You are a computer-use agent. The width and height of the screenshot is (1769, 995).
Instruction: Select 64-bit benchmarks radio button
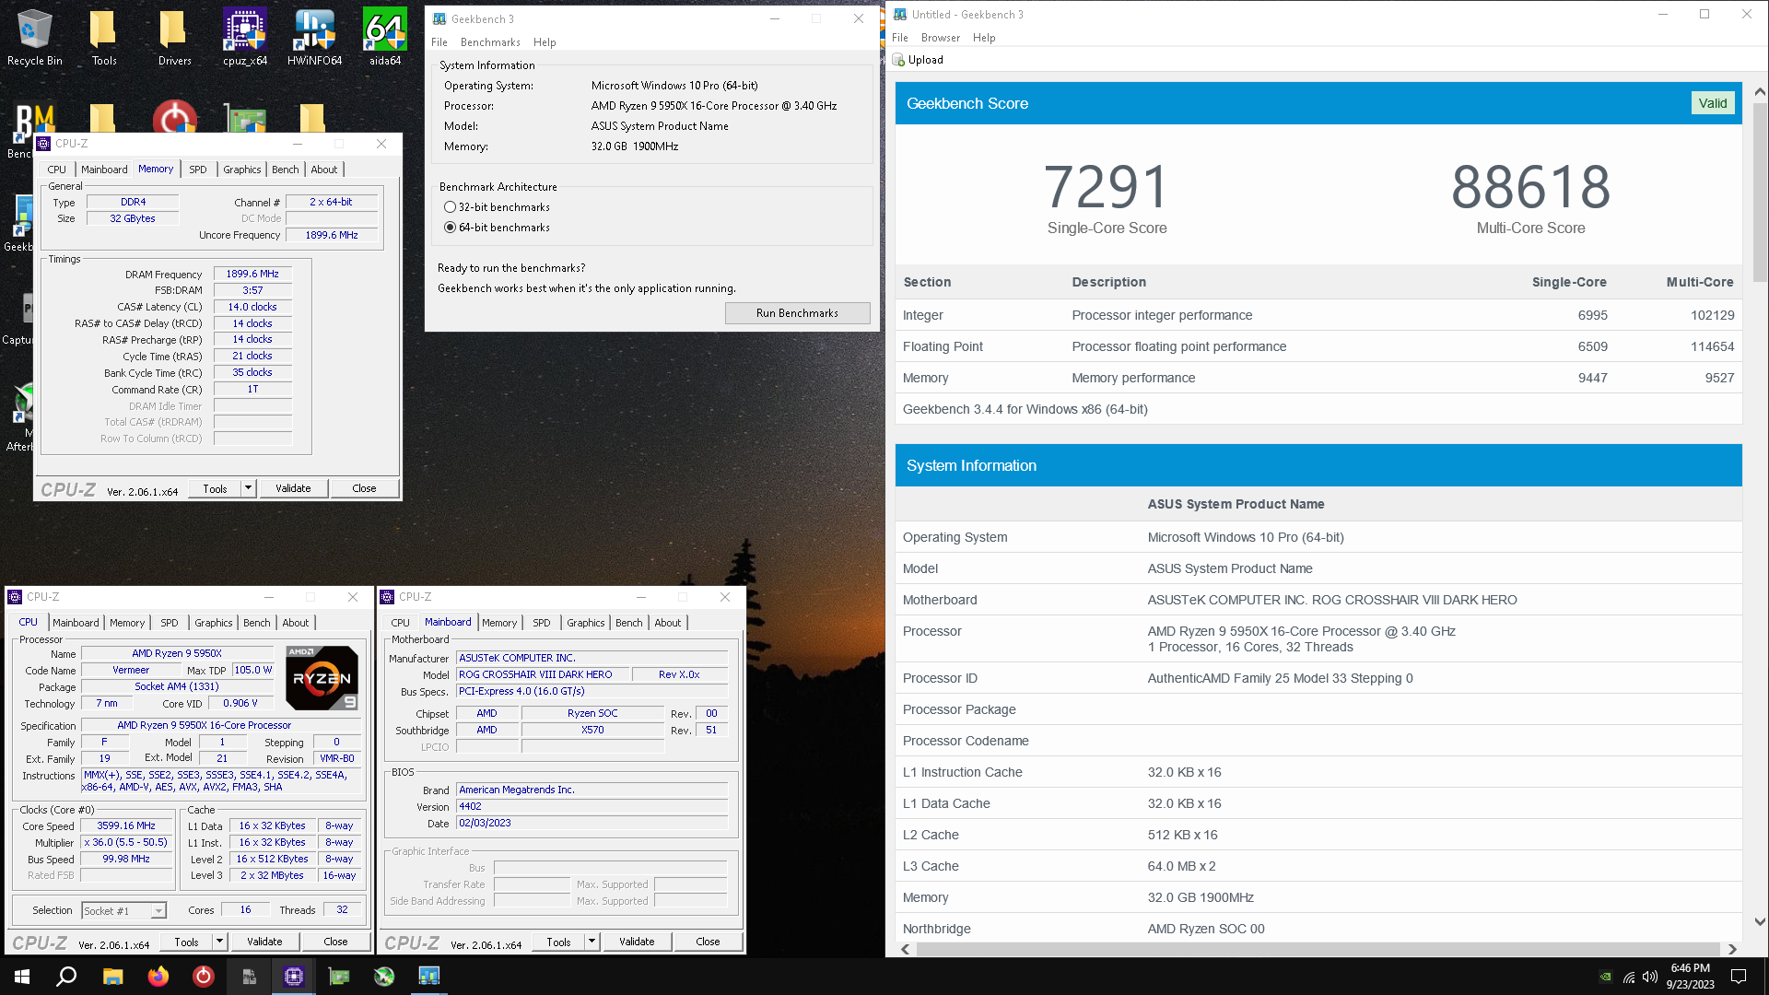[x=450, y=228]
